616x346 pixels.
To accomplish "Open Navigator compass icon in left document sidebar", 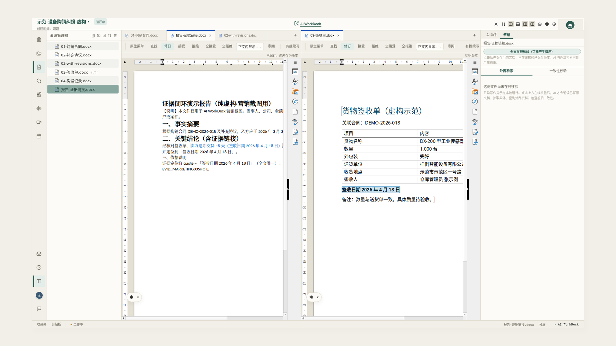I will [295, 102].
